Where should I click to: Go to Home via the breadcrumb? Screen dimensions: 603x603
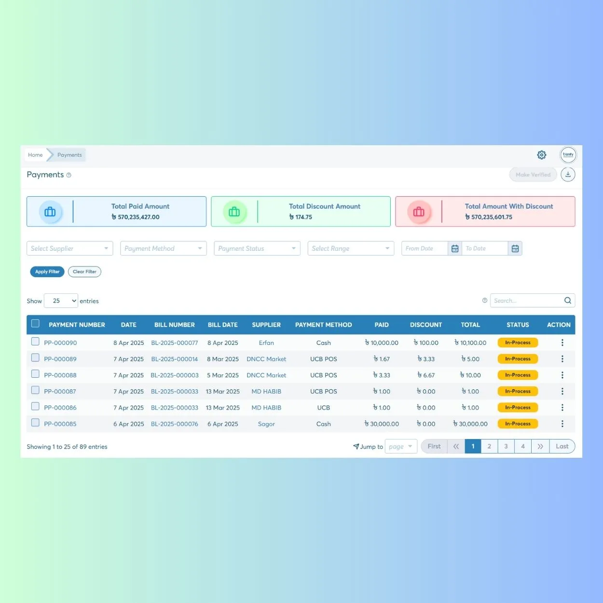pos(35,155)
